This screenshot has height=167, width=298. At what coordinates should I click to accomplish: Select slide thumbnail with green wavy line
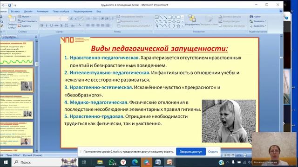(x=17, y=53)
